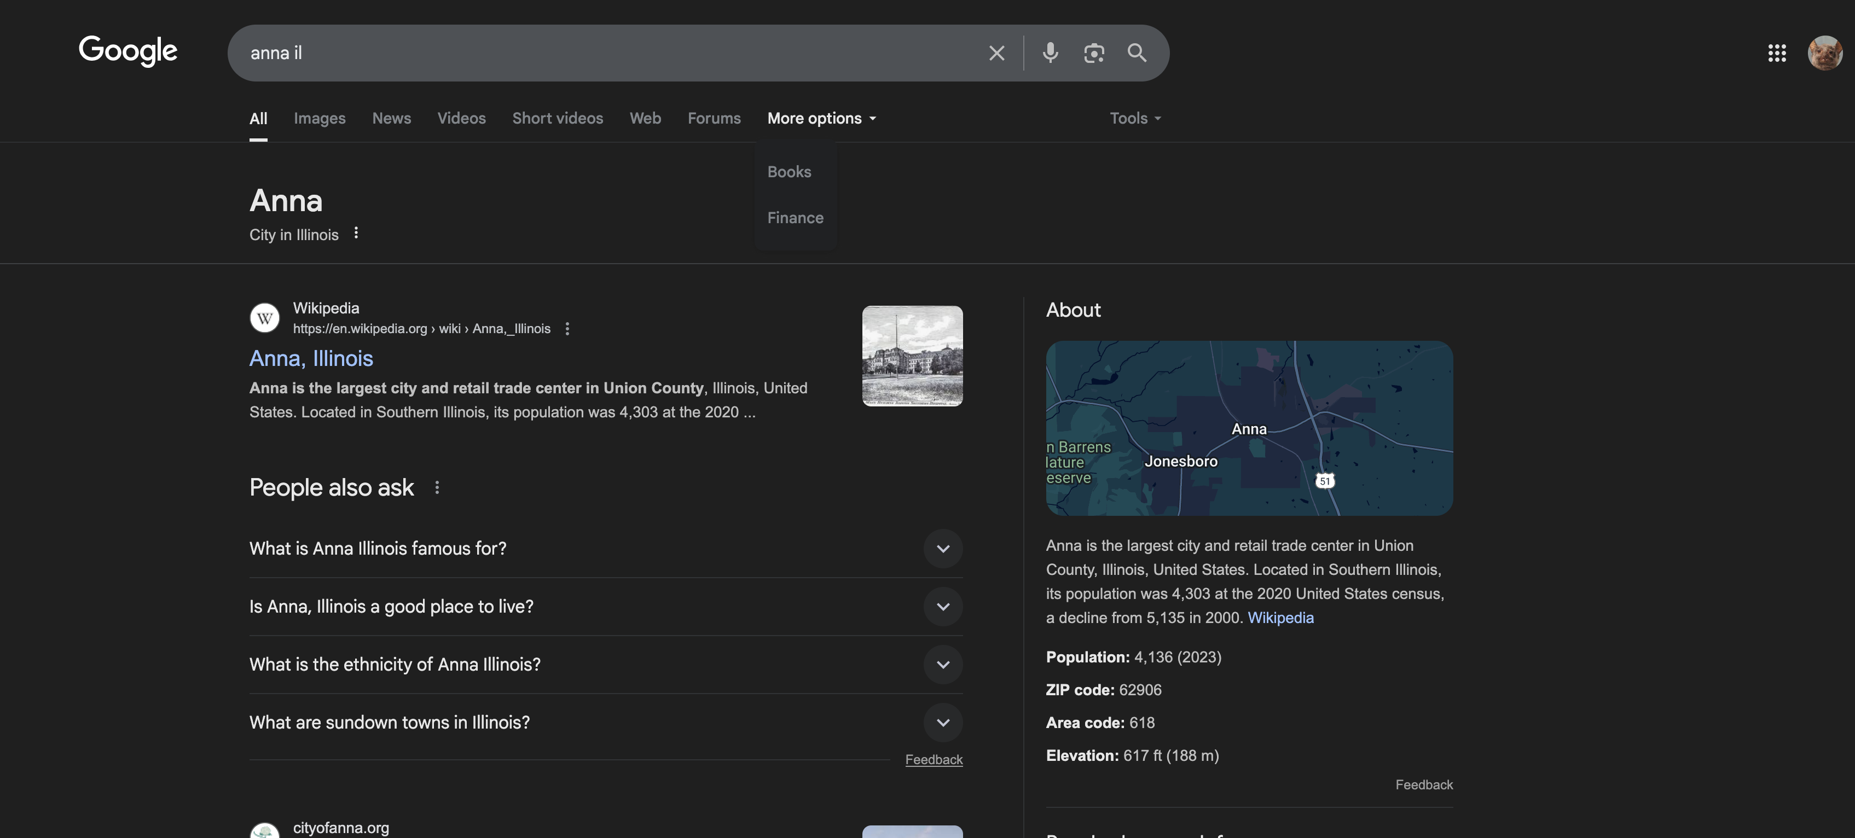Open three-dot menu beside People also ask
This screenshot has height=838, width=1855.
pos(437,488)
